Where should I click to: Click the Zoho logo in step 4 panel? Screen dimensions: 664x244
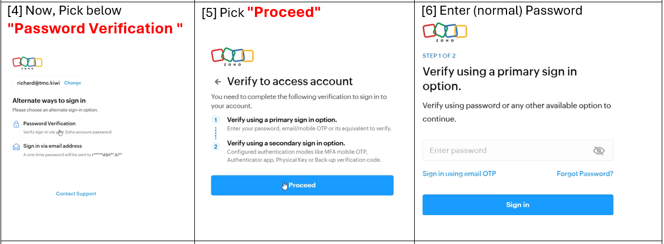click(x=28, y=63)
